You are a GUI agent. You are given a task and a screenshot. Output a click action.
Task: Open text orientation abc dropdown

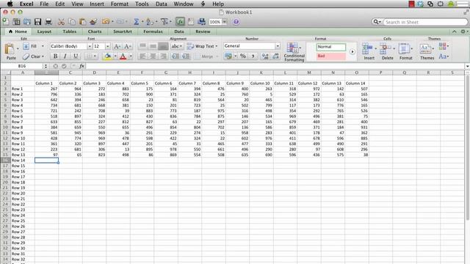point(177,46)
